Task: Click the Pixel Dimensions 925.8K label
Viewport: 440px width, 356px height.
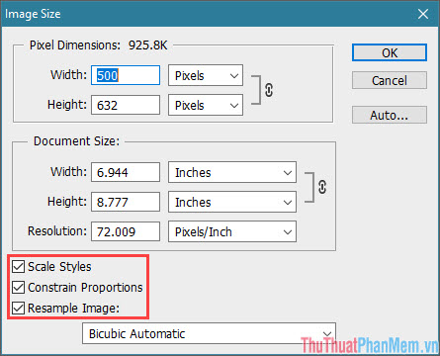Action: pyautogui.click(x=99, y=45)
